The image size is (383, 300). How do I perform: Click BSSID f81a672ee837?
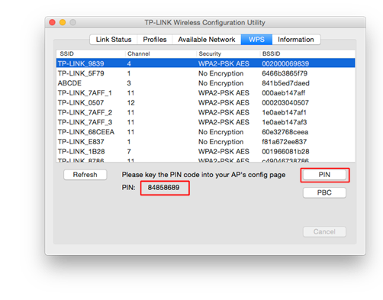click(x=285, y=142)
